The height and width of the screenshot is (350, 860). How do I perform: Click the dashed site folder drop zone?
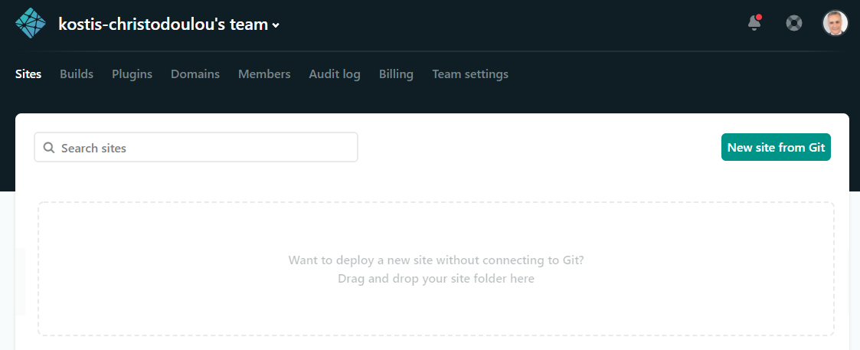pyautogui.click(x=436, y=230)
